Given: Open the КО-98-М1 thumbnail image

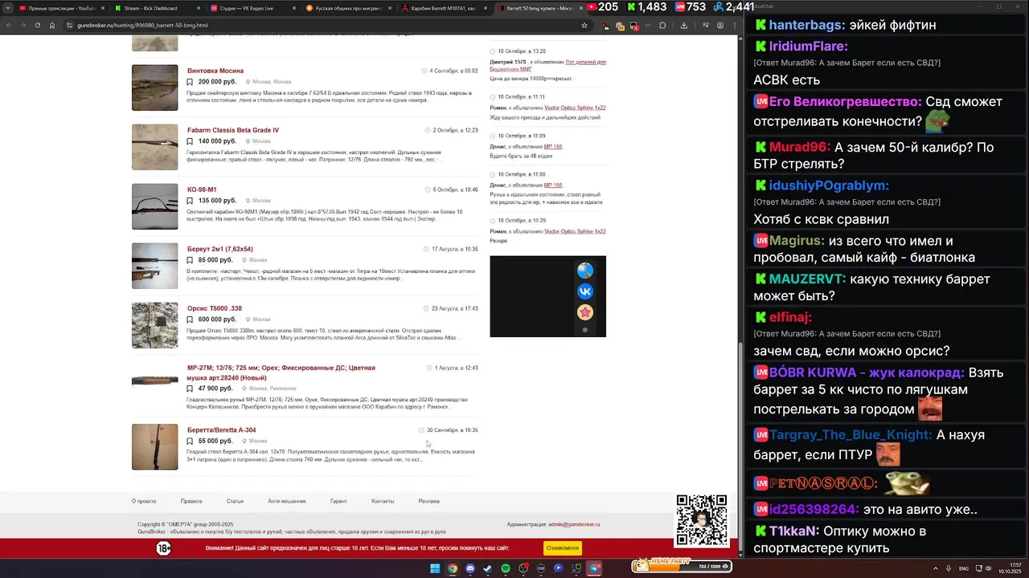Looking at the screenshot, I should point(154,206).
